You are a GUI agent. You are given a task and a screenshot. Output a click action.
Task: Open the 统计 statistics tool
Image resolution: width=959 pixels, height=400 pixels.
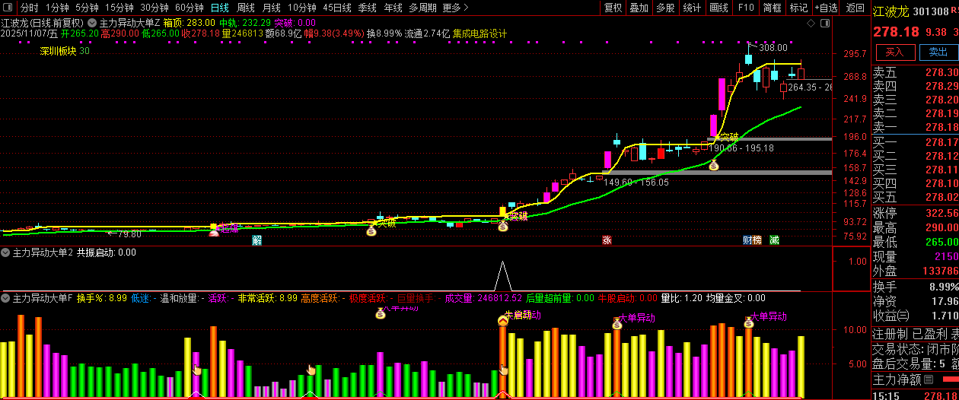tap(692, 8)
